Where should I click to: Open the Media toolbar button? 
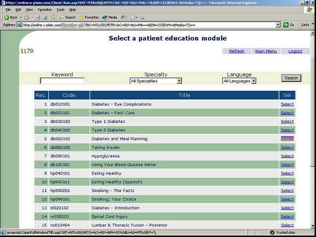coord(110,17)
